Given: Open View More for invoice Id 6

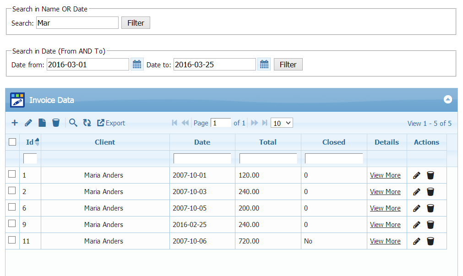Looking at the screenshot, I should coord(385,208).
